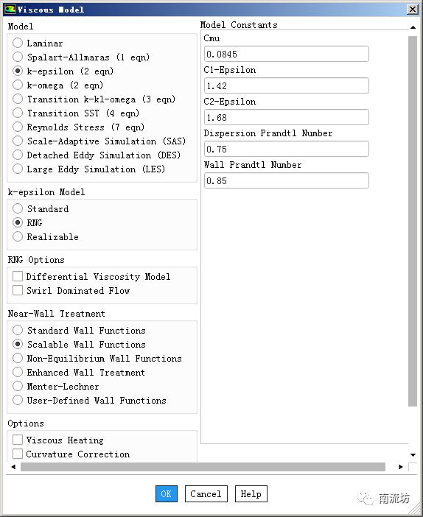
Task: Click the vertical scrollbar of Model Constants
Action: coord(413,221)
